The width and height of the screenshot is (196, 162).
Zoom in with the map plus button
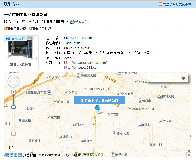coord(14,92)
